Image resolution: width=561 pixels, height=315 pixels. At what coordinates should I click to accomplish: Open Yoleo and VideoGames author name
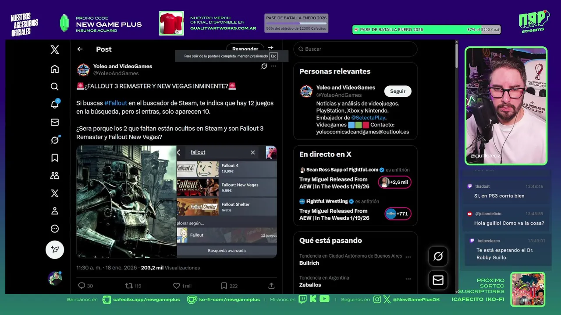(x=123, y=66)
